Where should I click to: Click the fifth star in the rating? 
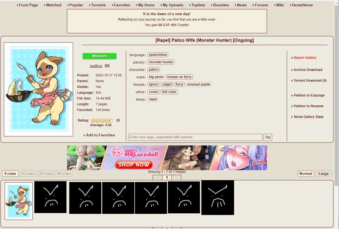(110, 120)
